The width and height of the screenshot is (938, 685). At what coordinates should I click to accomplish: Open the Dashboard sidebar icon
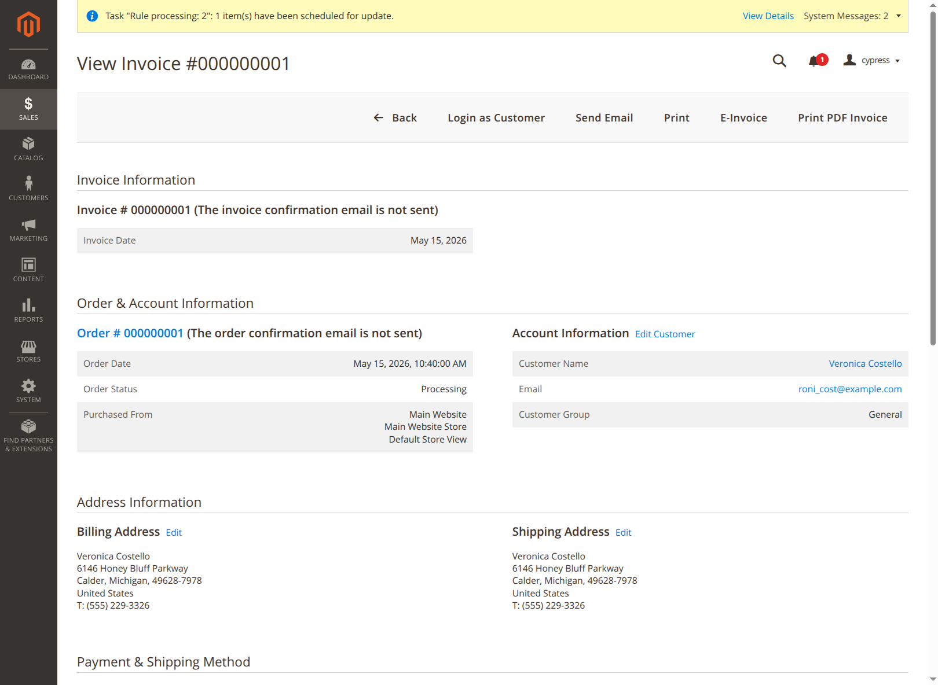(28, 64)
